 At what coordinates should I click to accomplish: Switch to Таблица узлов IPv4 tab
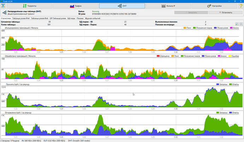pos(21,18)
